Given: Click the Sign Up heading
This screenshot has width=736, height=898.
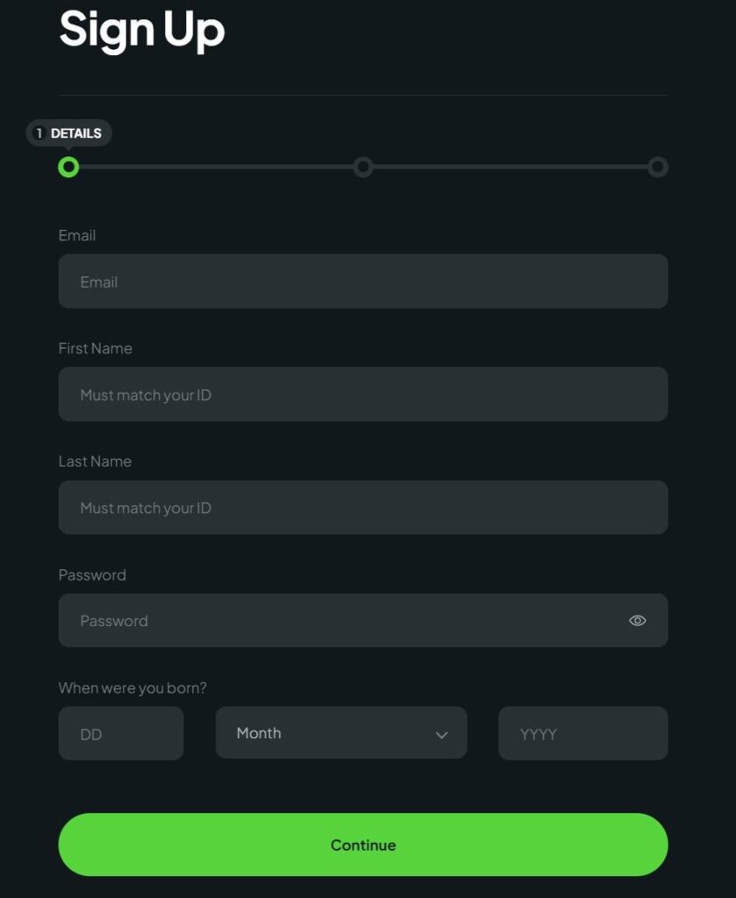Looking at the screenshot, I should click(x=141, y=30).
